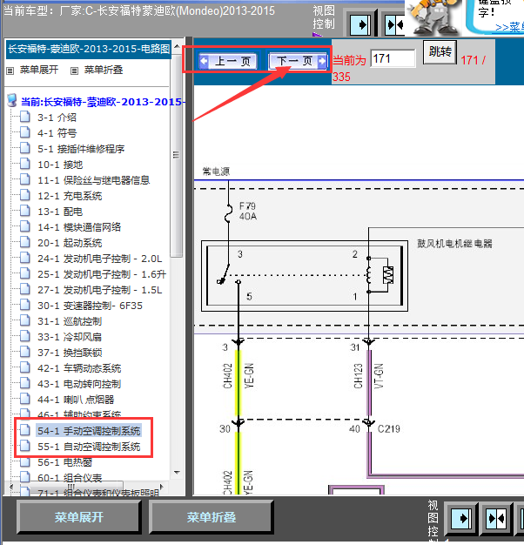Click page icon beside 43-1 电动转向控制
This screenshot has width=524, height=545.
25,383
